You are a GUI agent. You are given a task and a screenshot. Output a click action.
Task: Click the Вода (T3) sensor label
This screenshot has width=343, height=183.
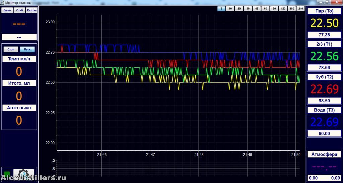pyautogui.click(x=324, y=110)
